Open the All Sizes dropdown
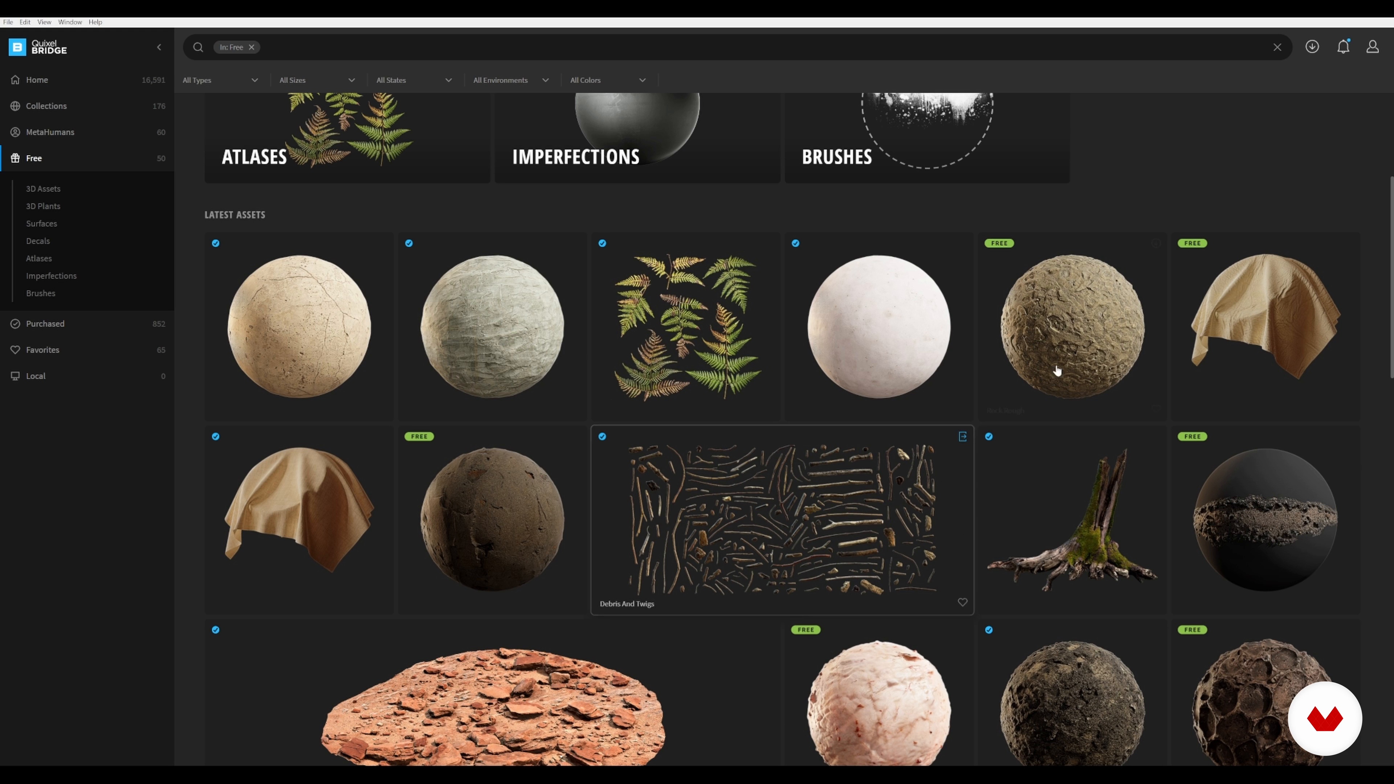This screenshot has width=1394, height=784. pos(317,80)
